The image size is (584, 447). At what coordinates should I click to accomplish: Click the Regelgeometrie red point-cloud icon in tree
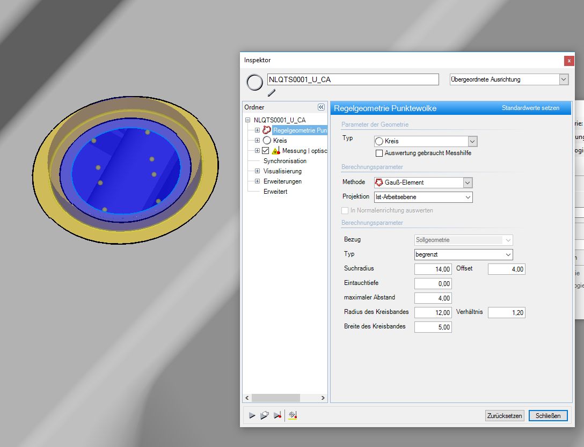click(267, 130)
